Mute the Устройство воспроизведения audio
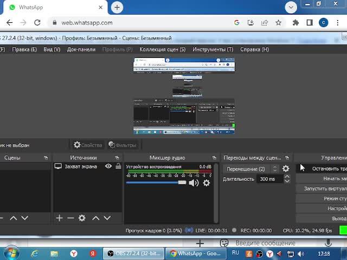The image size is (347, 260). (194, 183)
